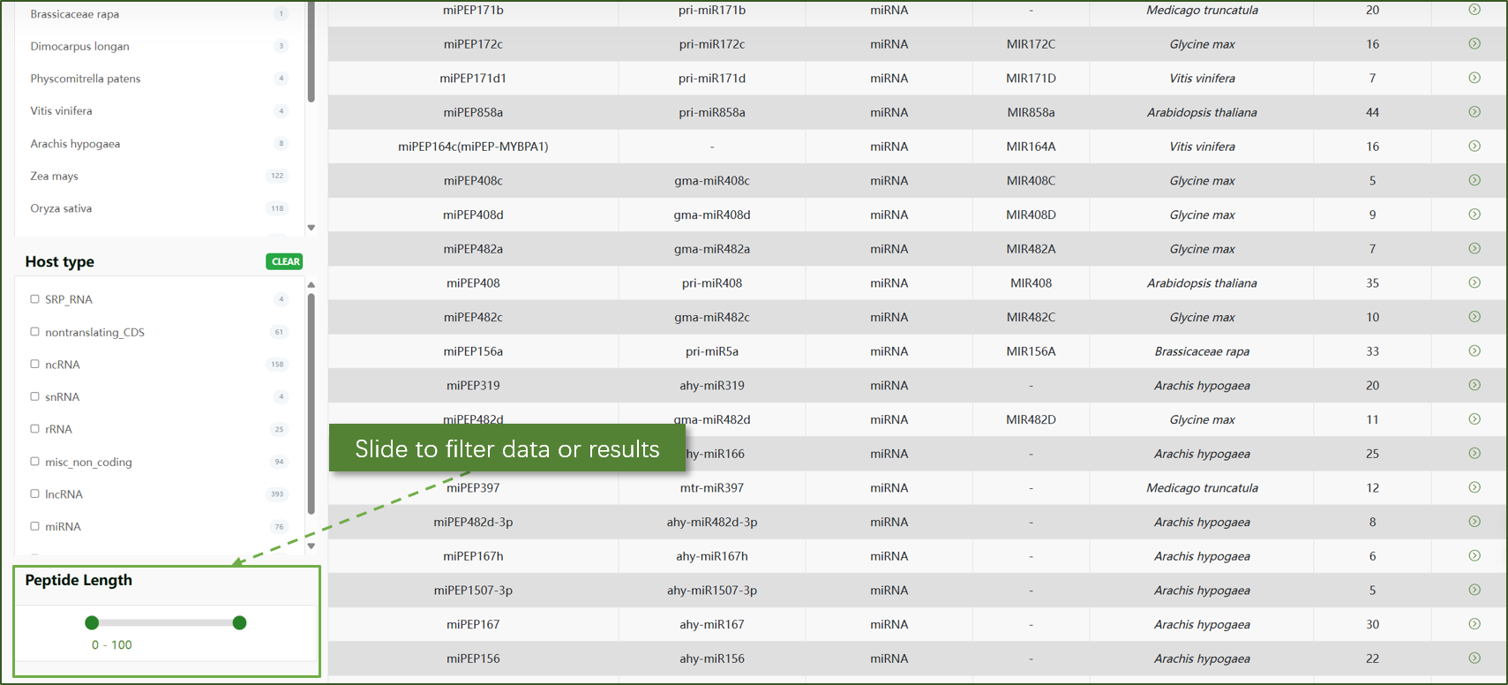The image size is (1508, 685).
Task: Open details arrow icon for miPEP858a row
Action: pos(1474,112)
